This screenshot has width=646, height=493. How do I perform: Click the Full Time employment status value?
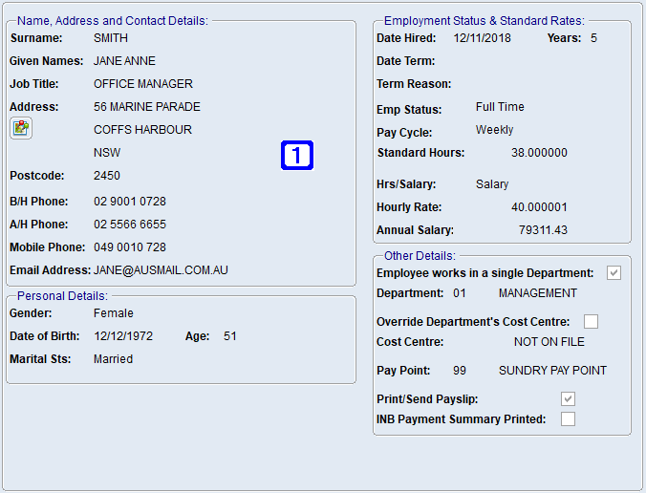(x=500, y=107)
